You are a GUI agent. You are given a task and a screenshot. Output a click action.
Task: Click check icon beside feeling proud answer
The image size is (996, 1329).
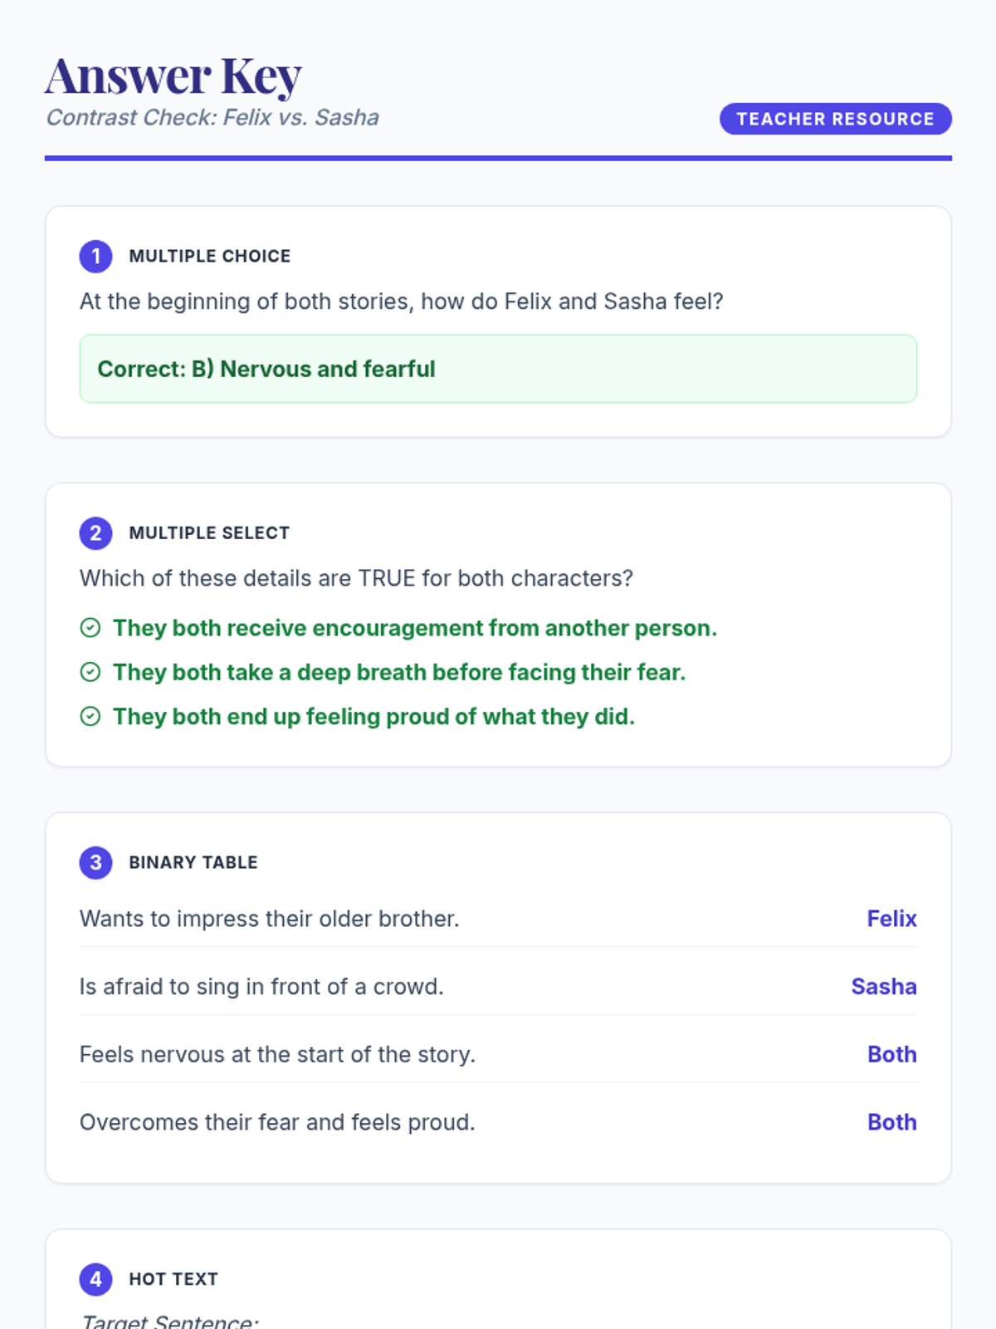pyautogui.click(x=90, y=716)
